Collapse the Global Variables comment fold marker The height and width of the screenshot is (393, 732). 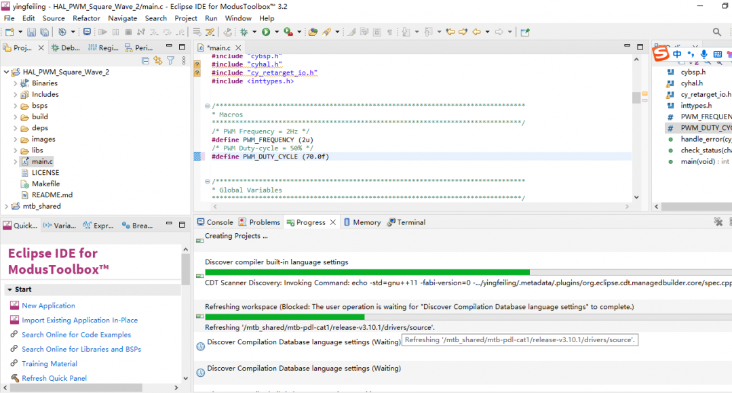tap(208, 182)
